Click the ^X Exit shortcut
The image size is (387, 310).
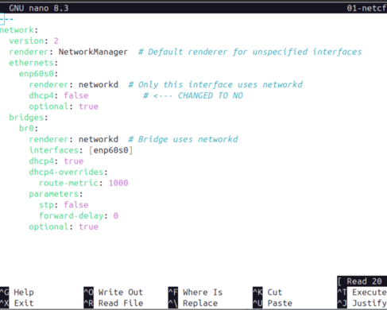click(x=17, y=303)
